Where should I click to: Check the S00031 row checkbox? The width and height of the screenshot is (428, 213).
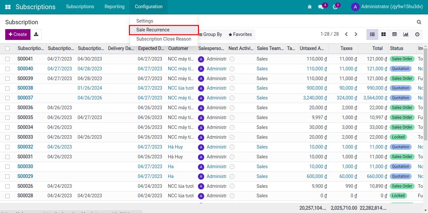tap(8, 157)
